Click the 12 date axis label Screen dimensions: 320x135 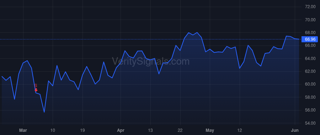click(239, 130)
